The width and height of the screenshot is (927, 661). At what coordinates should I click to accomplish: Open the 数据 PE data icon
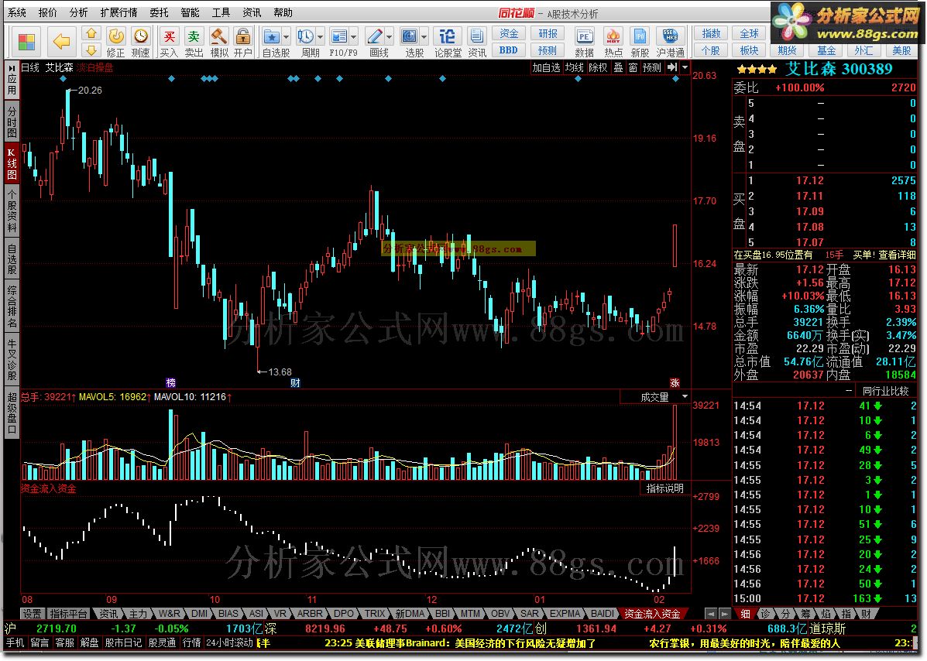click(x=584, y=36)
